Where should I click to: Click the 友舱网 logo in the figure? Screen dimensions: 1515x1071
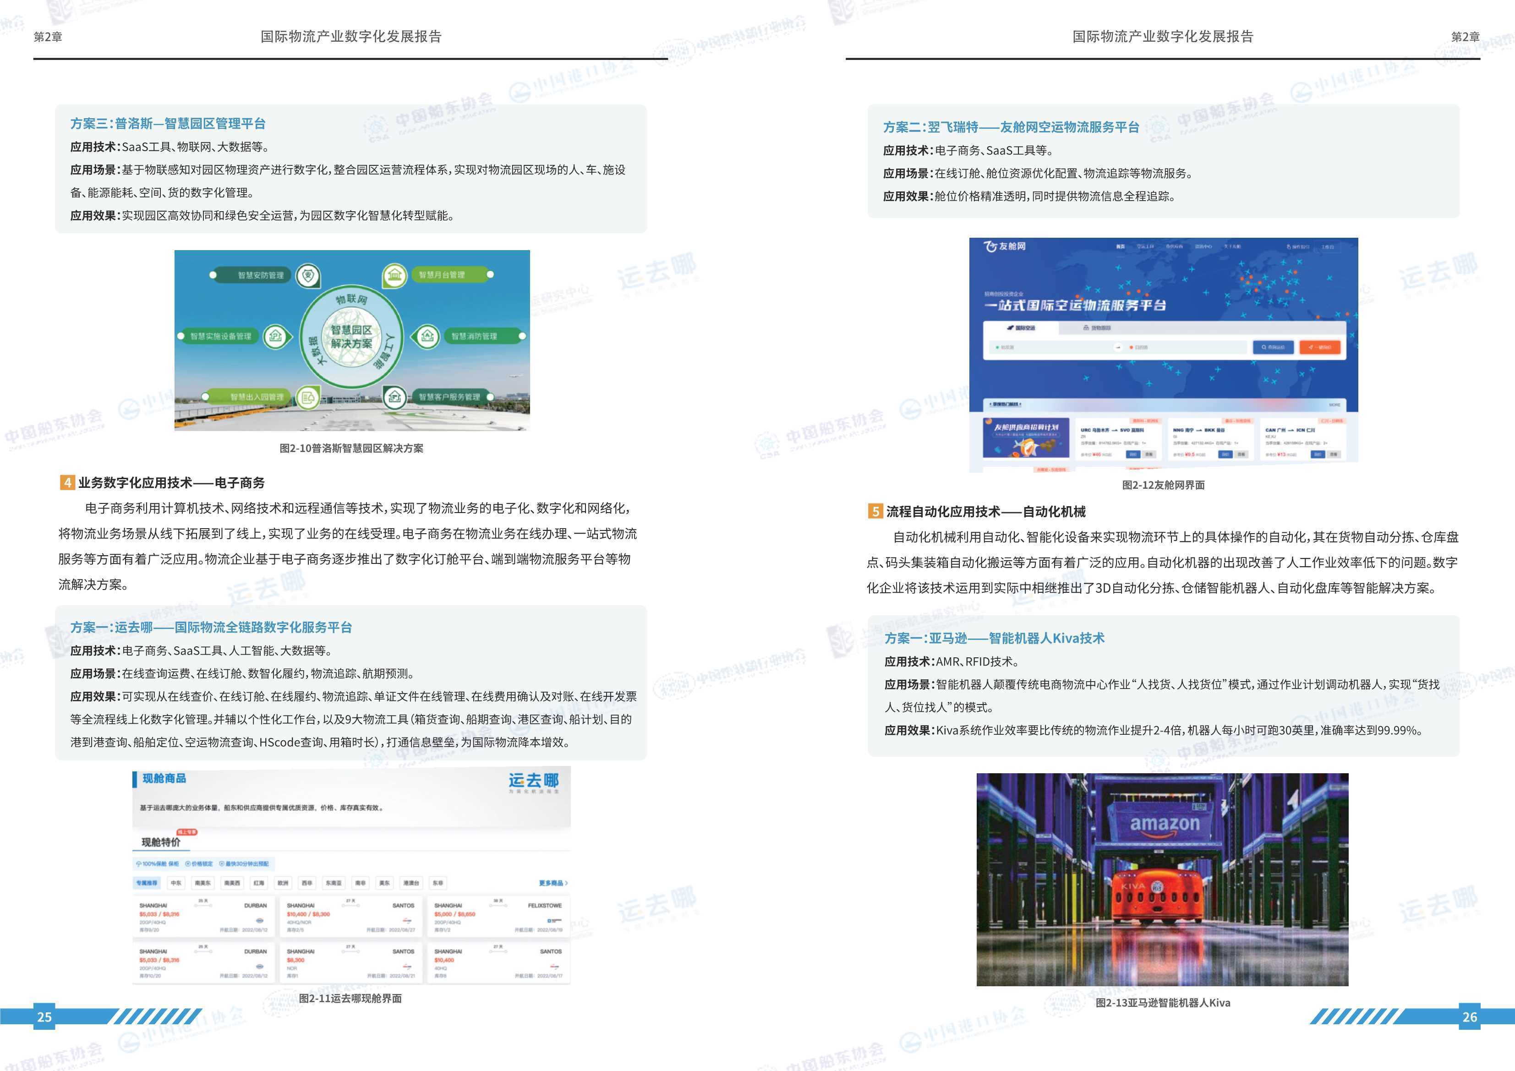coord(1005,246)
